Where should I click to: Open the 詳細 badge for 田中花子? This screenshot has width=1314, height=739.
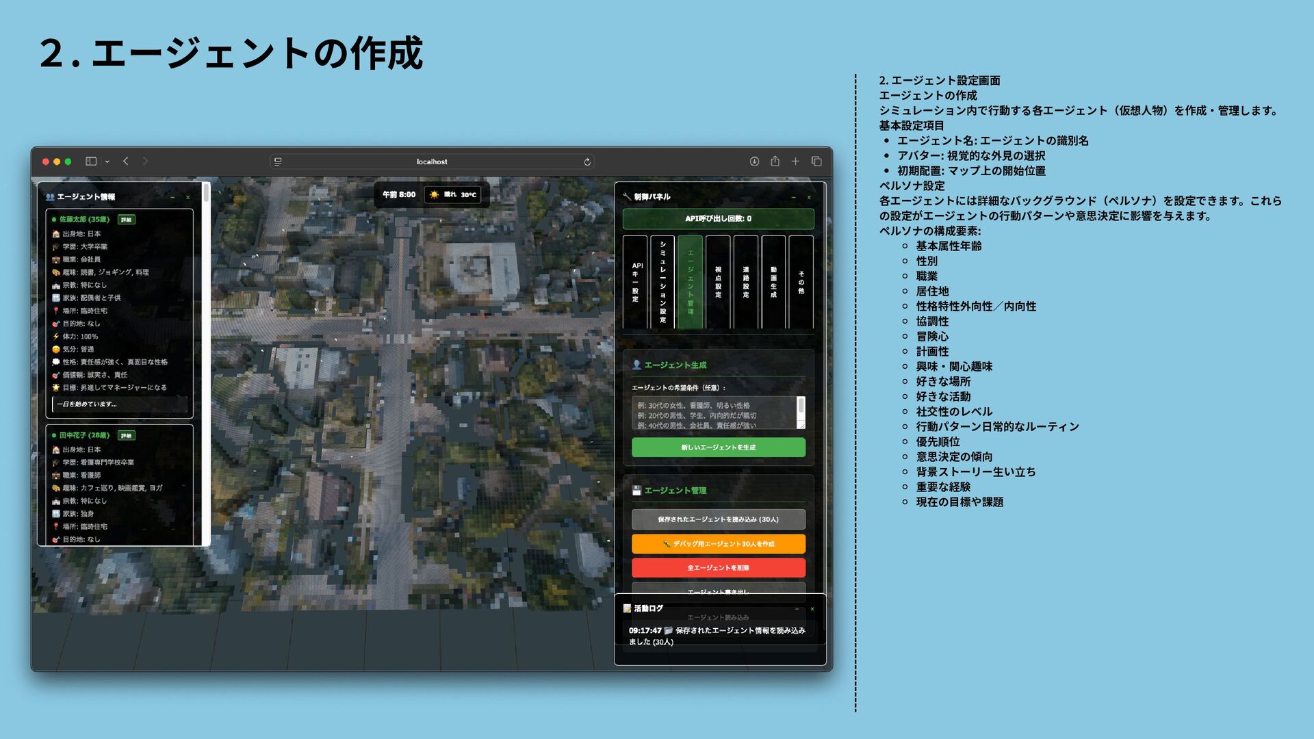[127, 436]
